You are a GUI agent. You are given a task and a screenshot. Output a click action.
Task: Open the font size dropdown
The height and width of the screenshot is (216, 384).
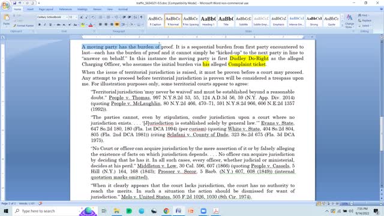click(73, 17)
